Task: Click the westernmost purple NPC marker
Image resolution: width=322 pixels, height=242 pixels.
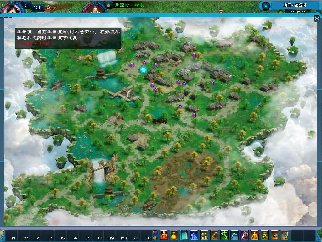Action: click(x=132, y=65)
